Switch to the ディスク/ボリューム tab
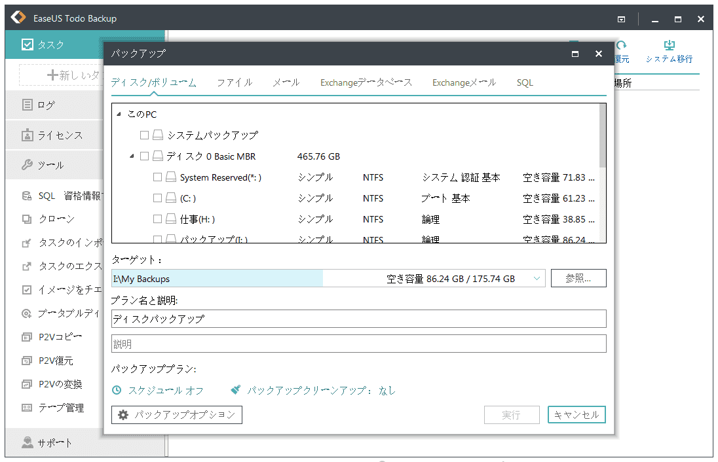 tap(154, 82)
